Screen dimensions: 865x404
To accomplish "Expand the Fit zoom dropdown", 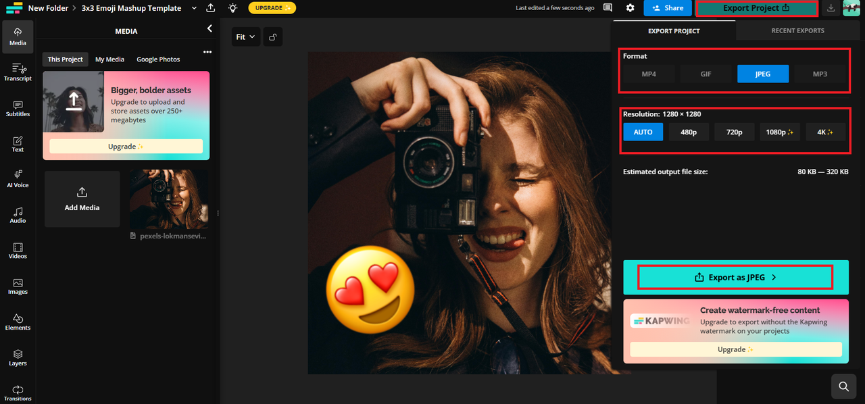I will [245, 37].
